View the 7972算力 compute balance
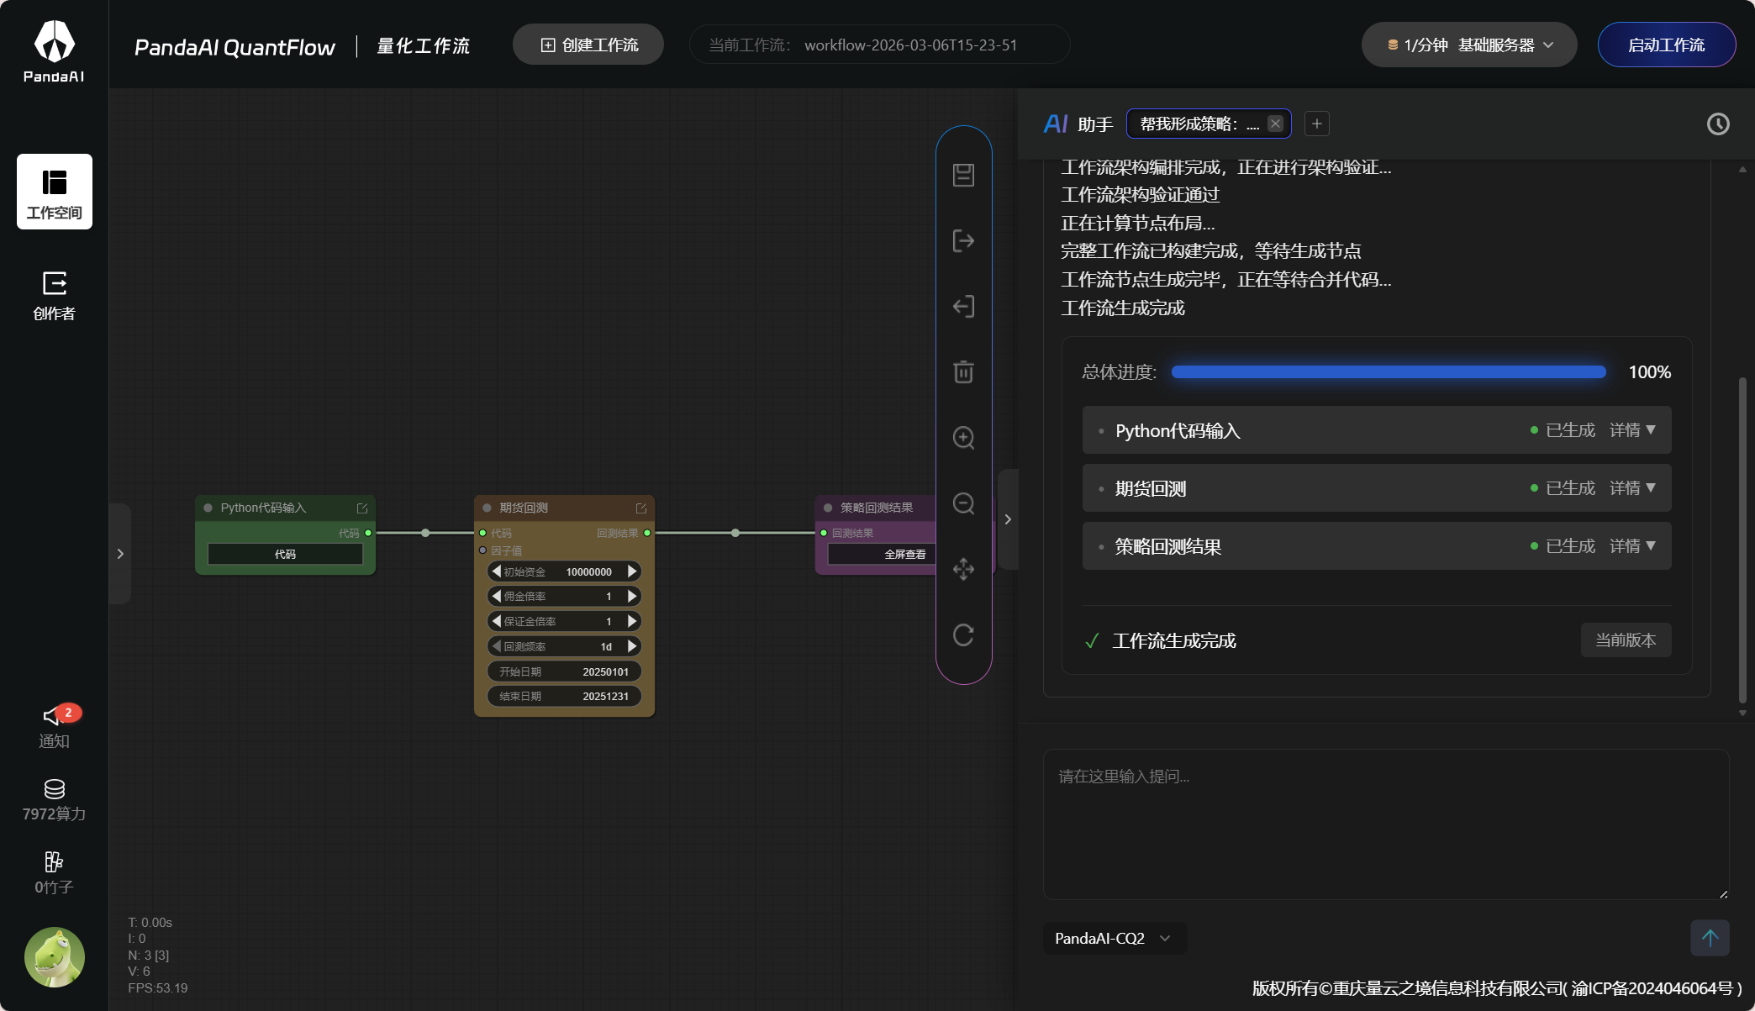Screen dimensions: 1755x1011 point(55,800)
